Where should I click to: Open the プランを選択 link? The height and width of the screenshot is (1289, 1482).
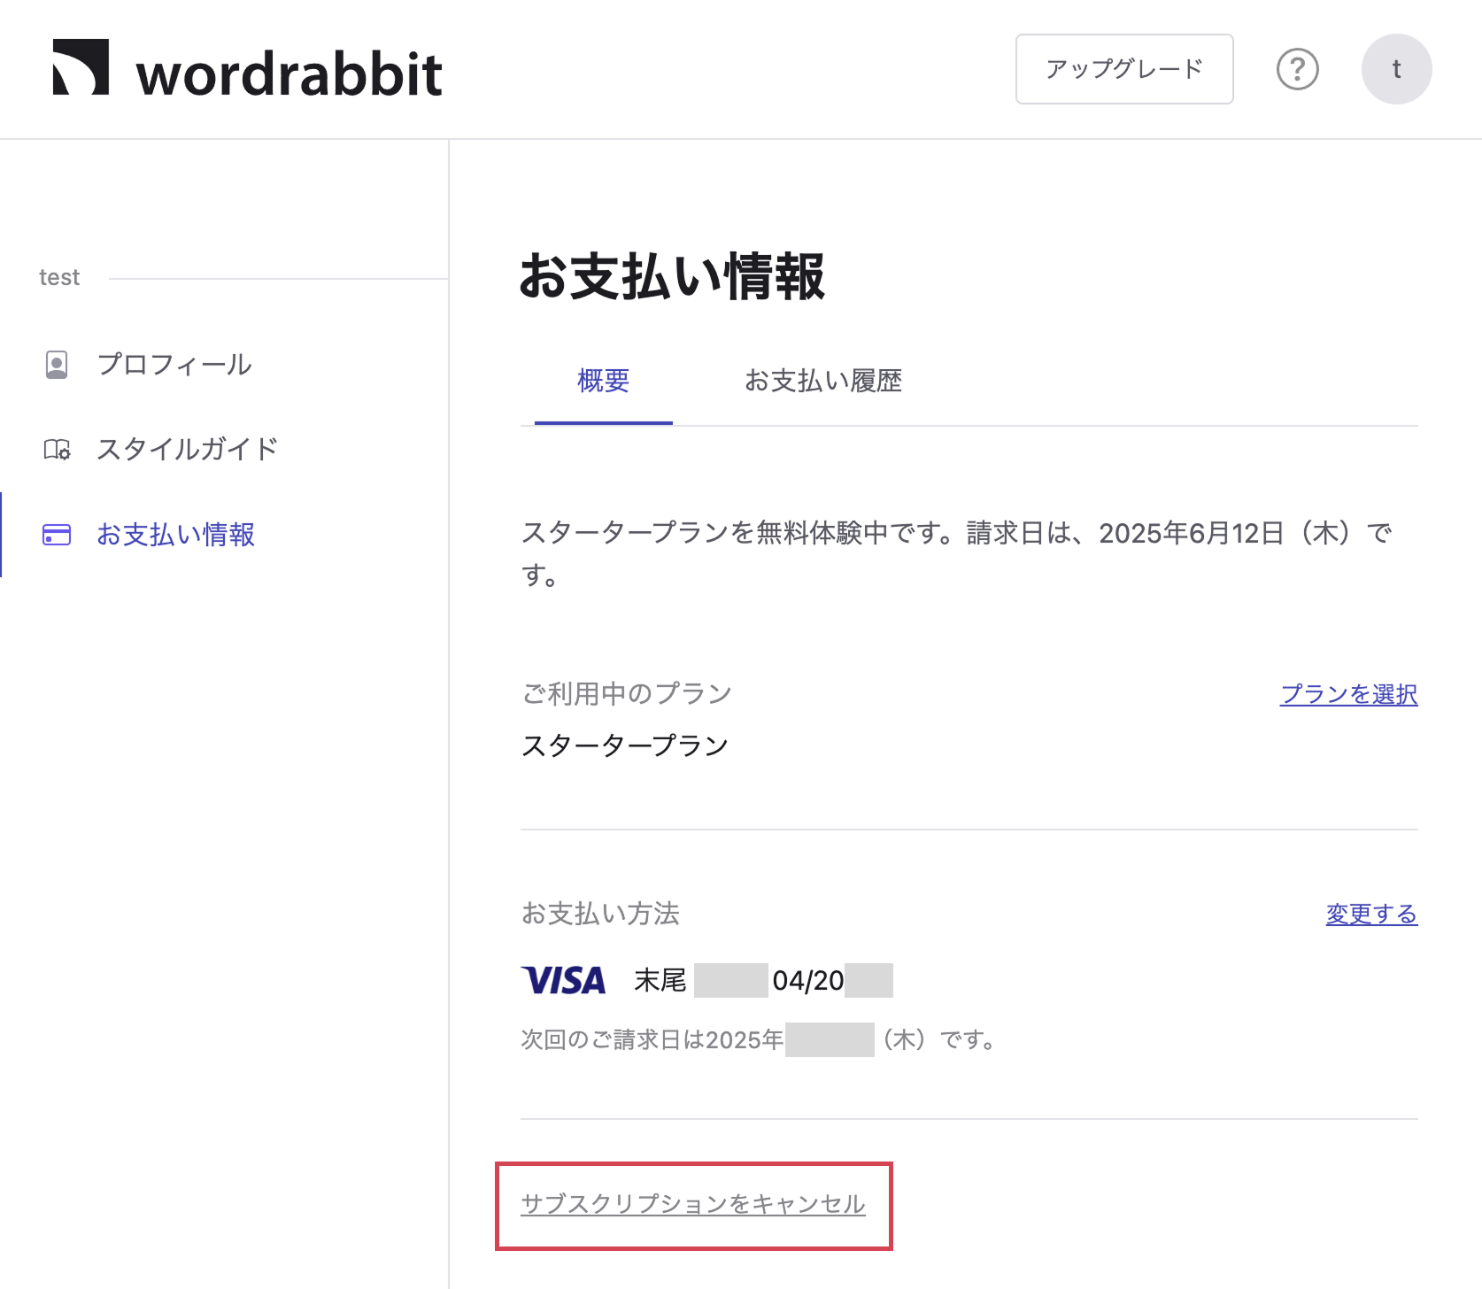pyautogui.click(x=1348, y=695)
